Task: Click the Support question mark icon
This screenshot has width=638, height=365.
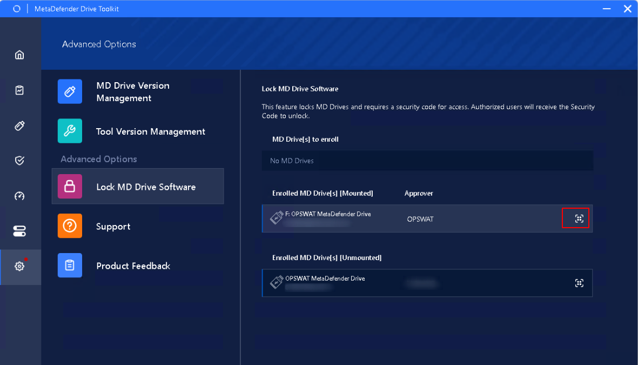Action: pyautogui.click(x=70, y=225)
